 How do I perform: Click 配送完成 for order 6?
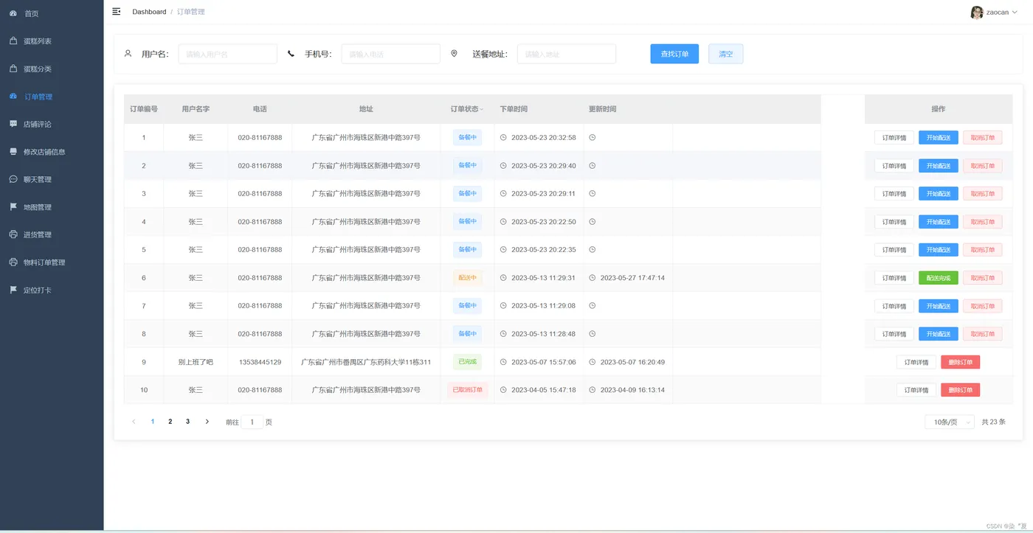point(939,278)
